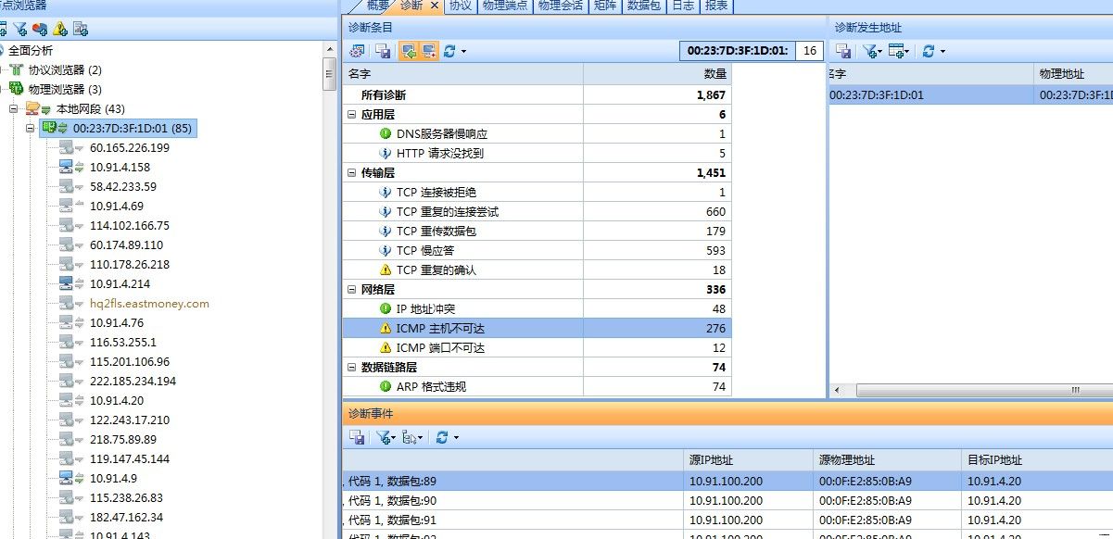Switch to the 矩阵 tab
Viewport: 1113px width, 539px height.
click(x=606, y=6)
